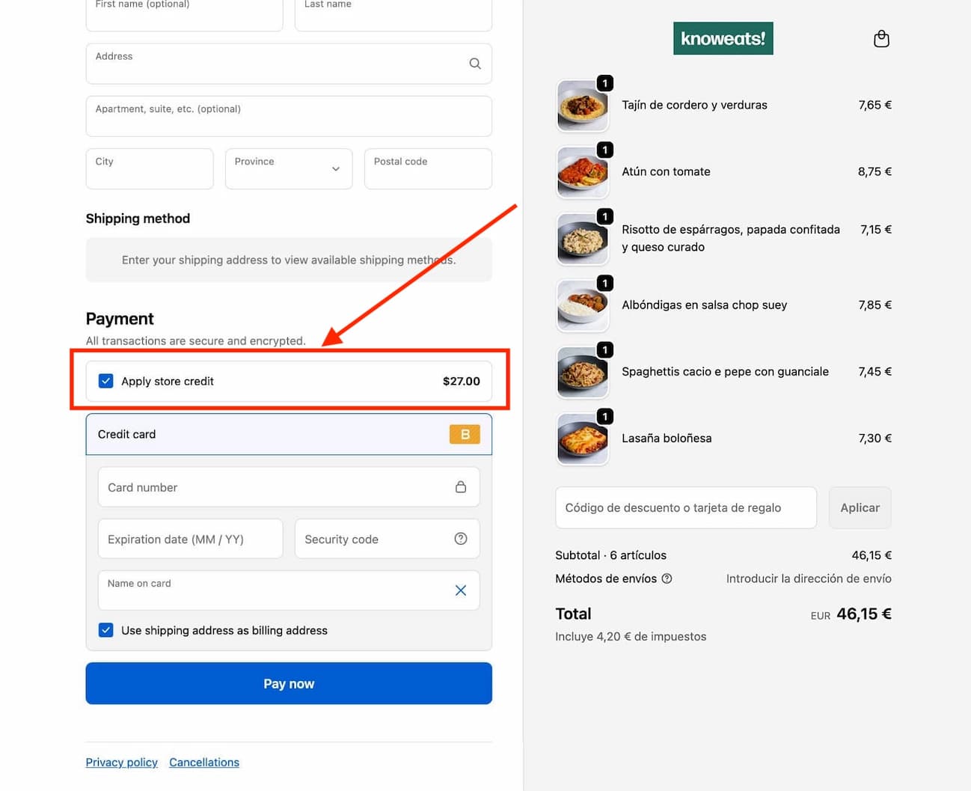Focus the Expiration date field
Viewport: 971px width, 791px height.
190,539
